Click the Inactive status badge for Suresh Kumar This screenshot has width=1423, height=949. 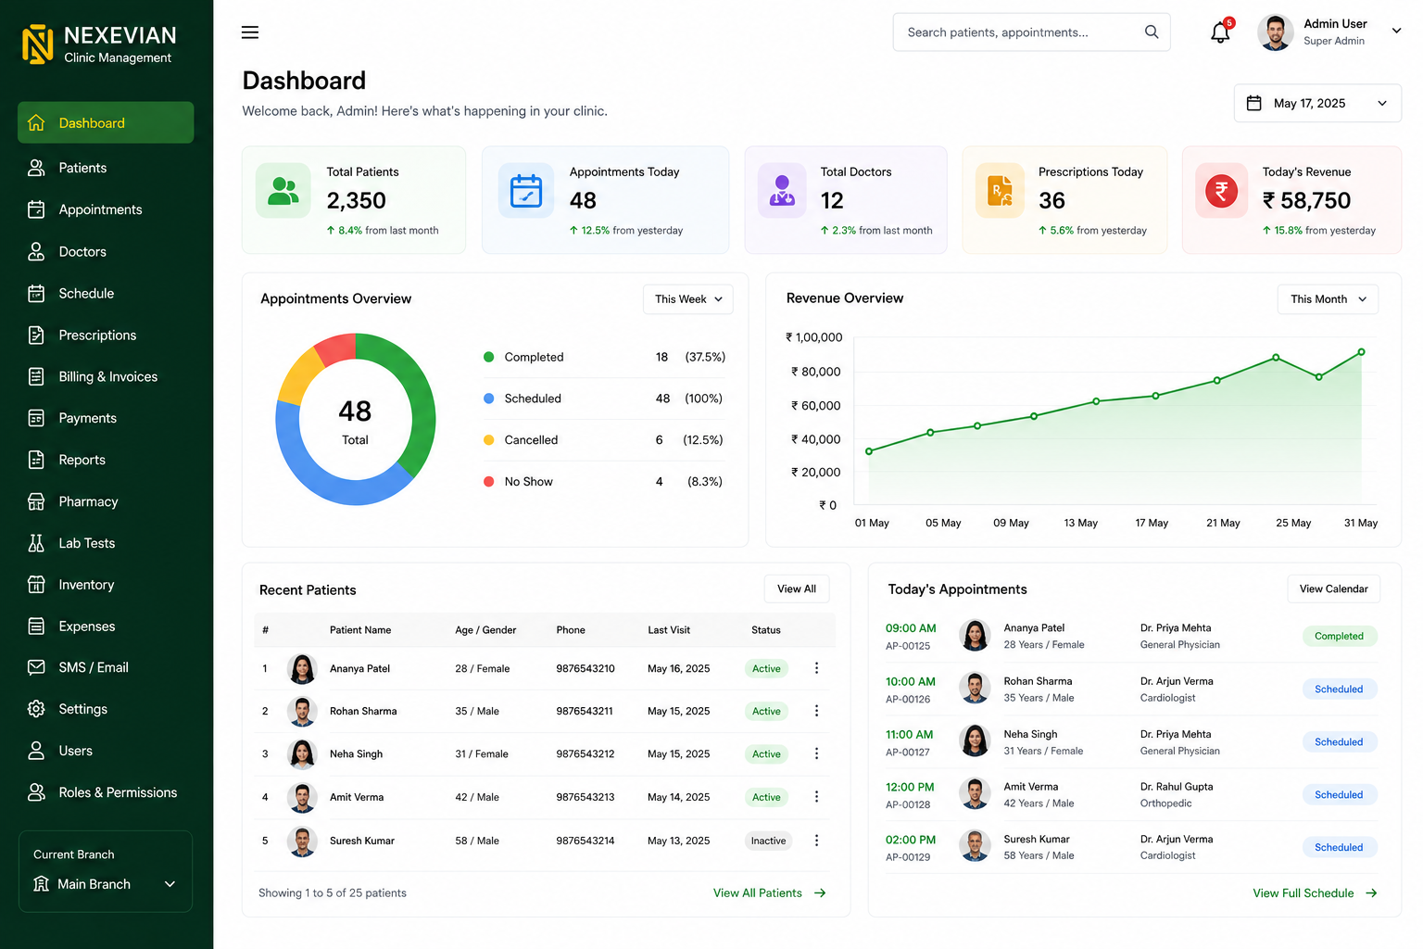[x=768, y=841]
